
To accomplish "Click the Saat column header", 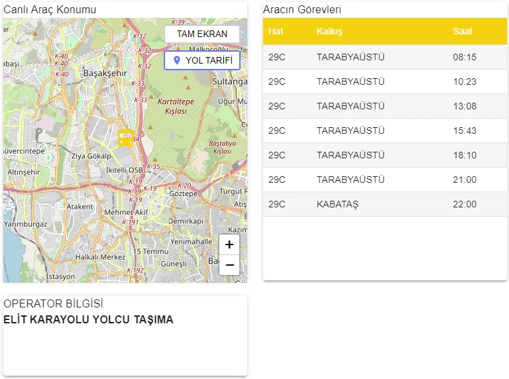I will tap(463, 32).
